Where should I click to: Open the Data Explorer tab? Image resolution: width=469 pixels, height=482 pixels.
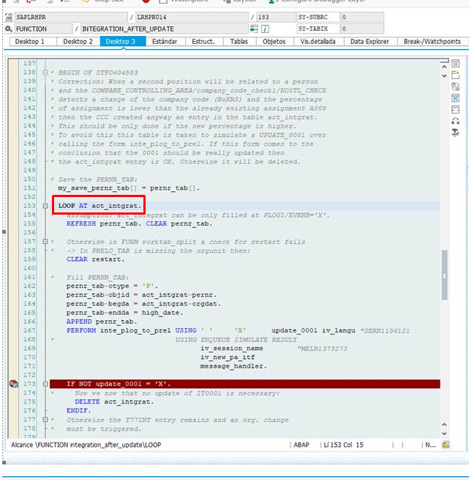tap(371, 42)
